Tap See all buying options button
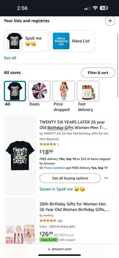 pos(70,178)
